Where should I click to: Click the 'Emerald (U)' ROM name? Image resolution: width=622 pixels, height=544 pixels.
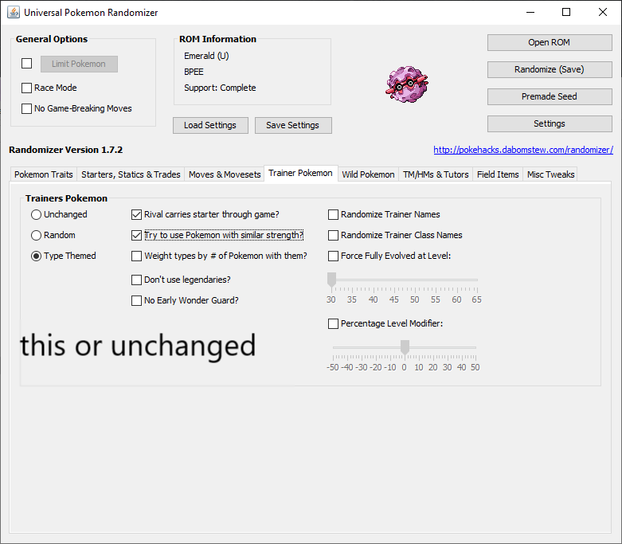(206, 56)
